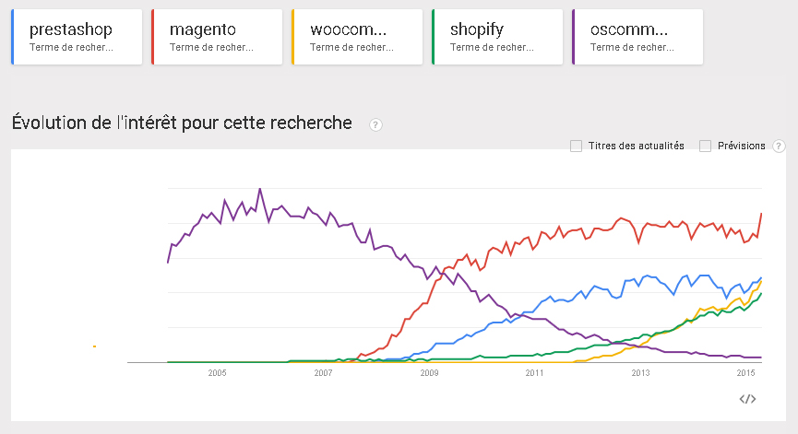798x434 pixels.
Task: Click the embed code icon below the chart
Action: [748, 399]
